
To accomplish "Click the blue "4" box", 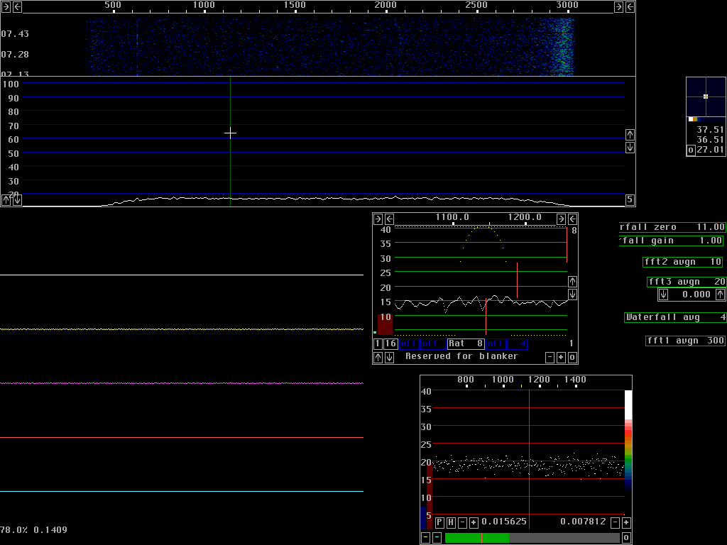I will point(517,344).
